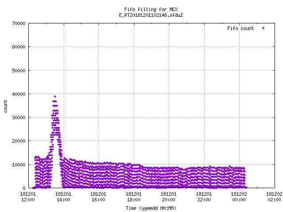The height and width of the screenshot is (212, 283).
Task: Click the y-axis value 50000
Action: coord(19,71)
